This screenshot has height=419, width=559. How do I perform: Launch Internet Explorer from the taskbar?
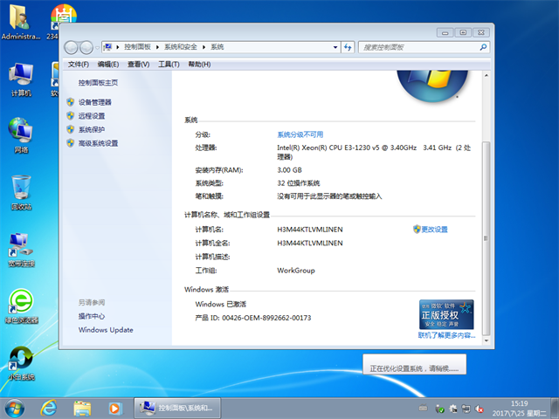coord(49,408)
